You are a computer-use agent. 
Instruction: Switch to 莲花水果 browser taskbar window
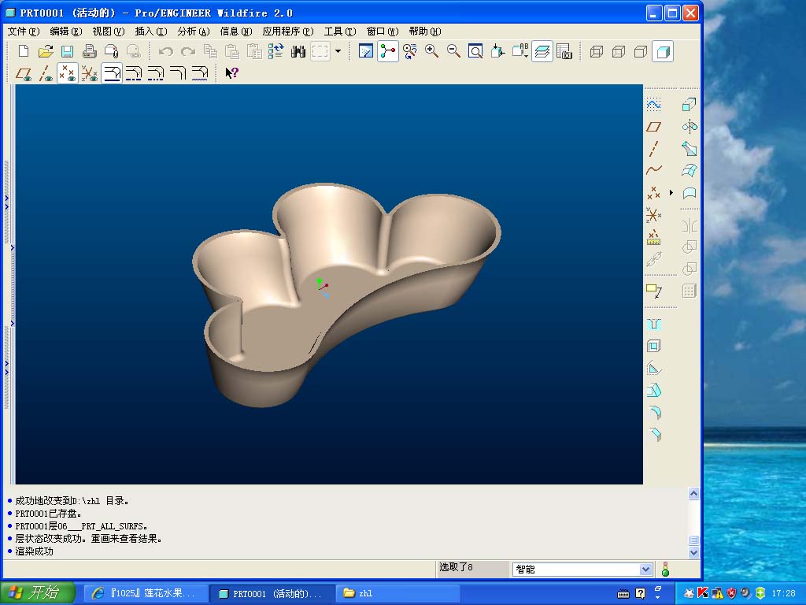point(146,593)
